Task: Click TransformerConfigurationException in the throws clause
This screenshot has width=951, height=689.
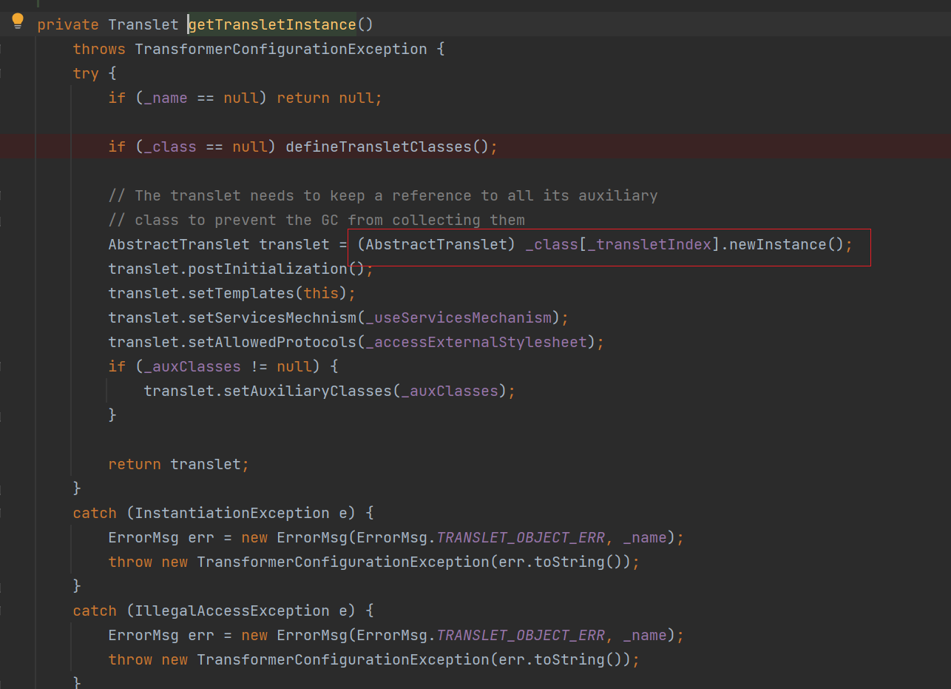Action: [x=281, y=49]
